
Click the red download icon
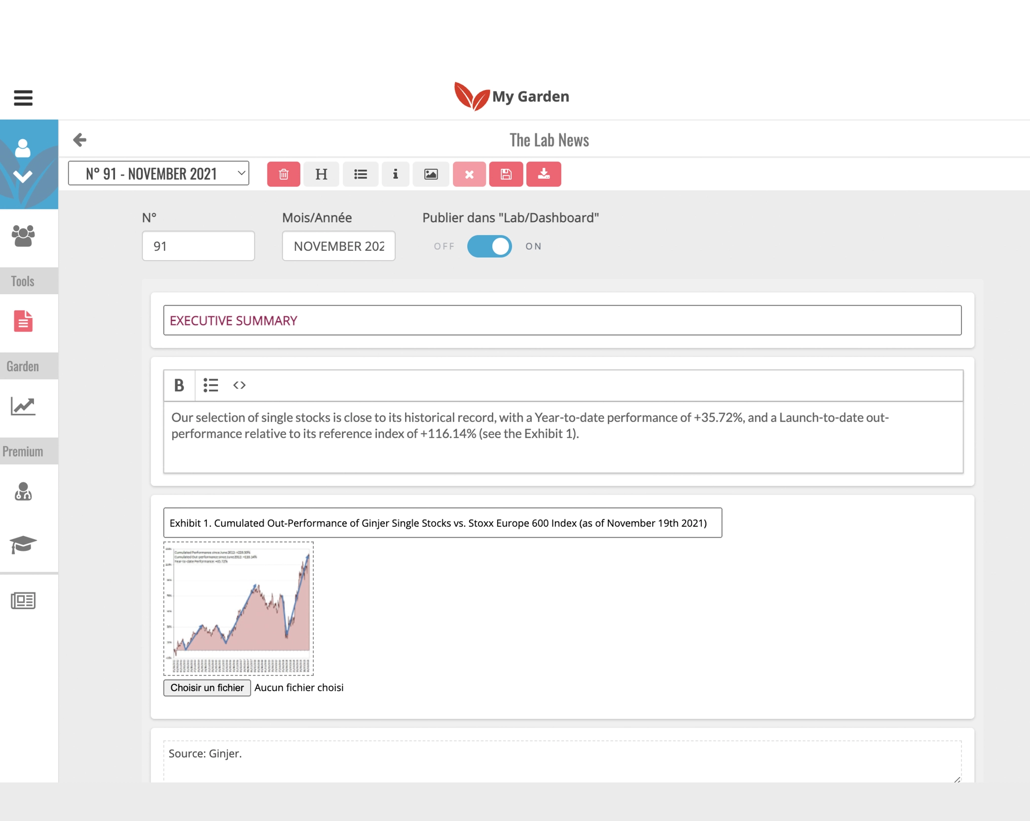click(543, 174)
